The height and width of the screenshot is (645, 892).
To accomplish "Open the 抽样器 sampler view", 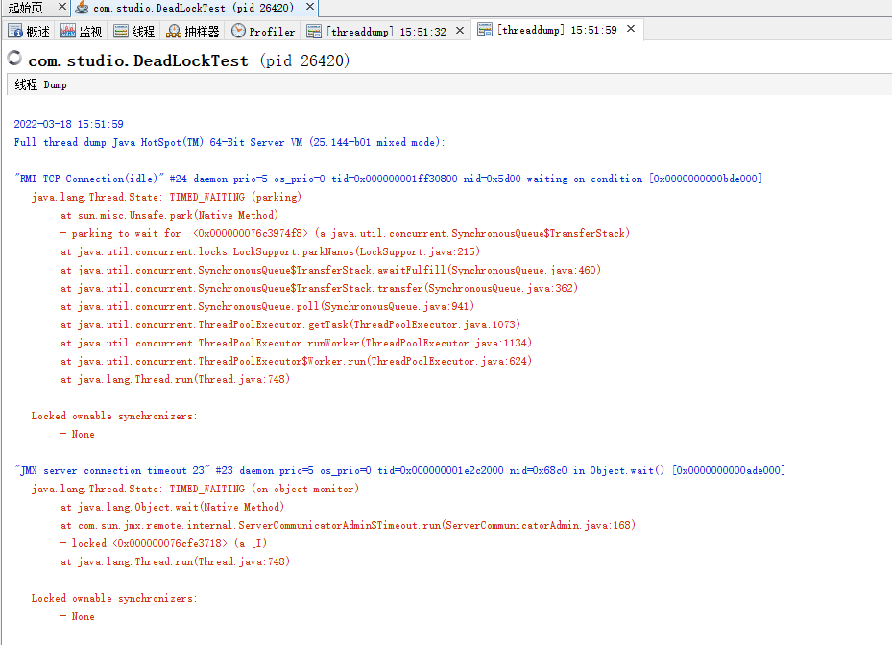I will point(188,30).
